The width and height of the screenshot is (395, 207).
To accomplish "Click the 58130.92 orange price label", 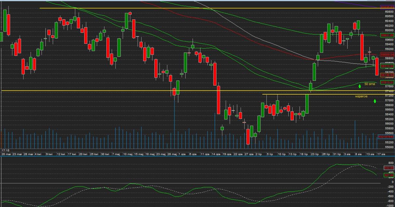I will click(387, 75).
